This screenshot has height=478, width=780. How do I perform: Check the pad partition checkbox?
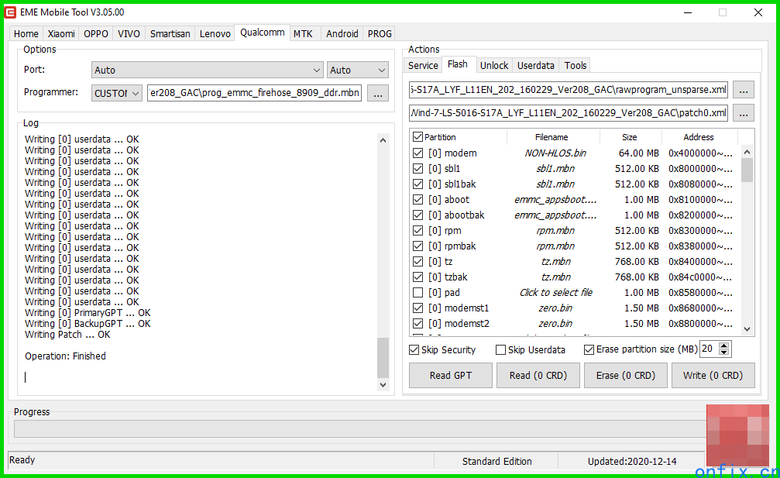tap(417, 293)
